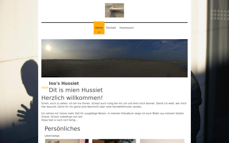Click the orange Home breadcrumb link

(45, 87)
